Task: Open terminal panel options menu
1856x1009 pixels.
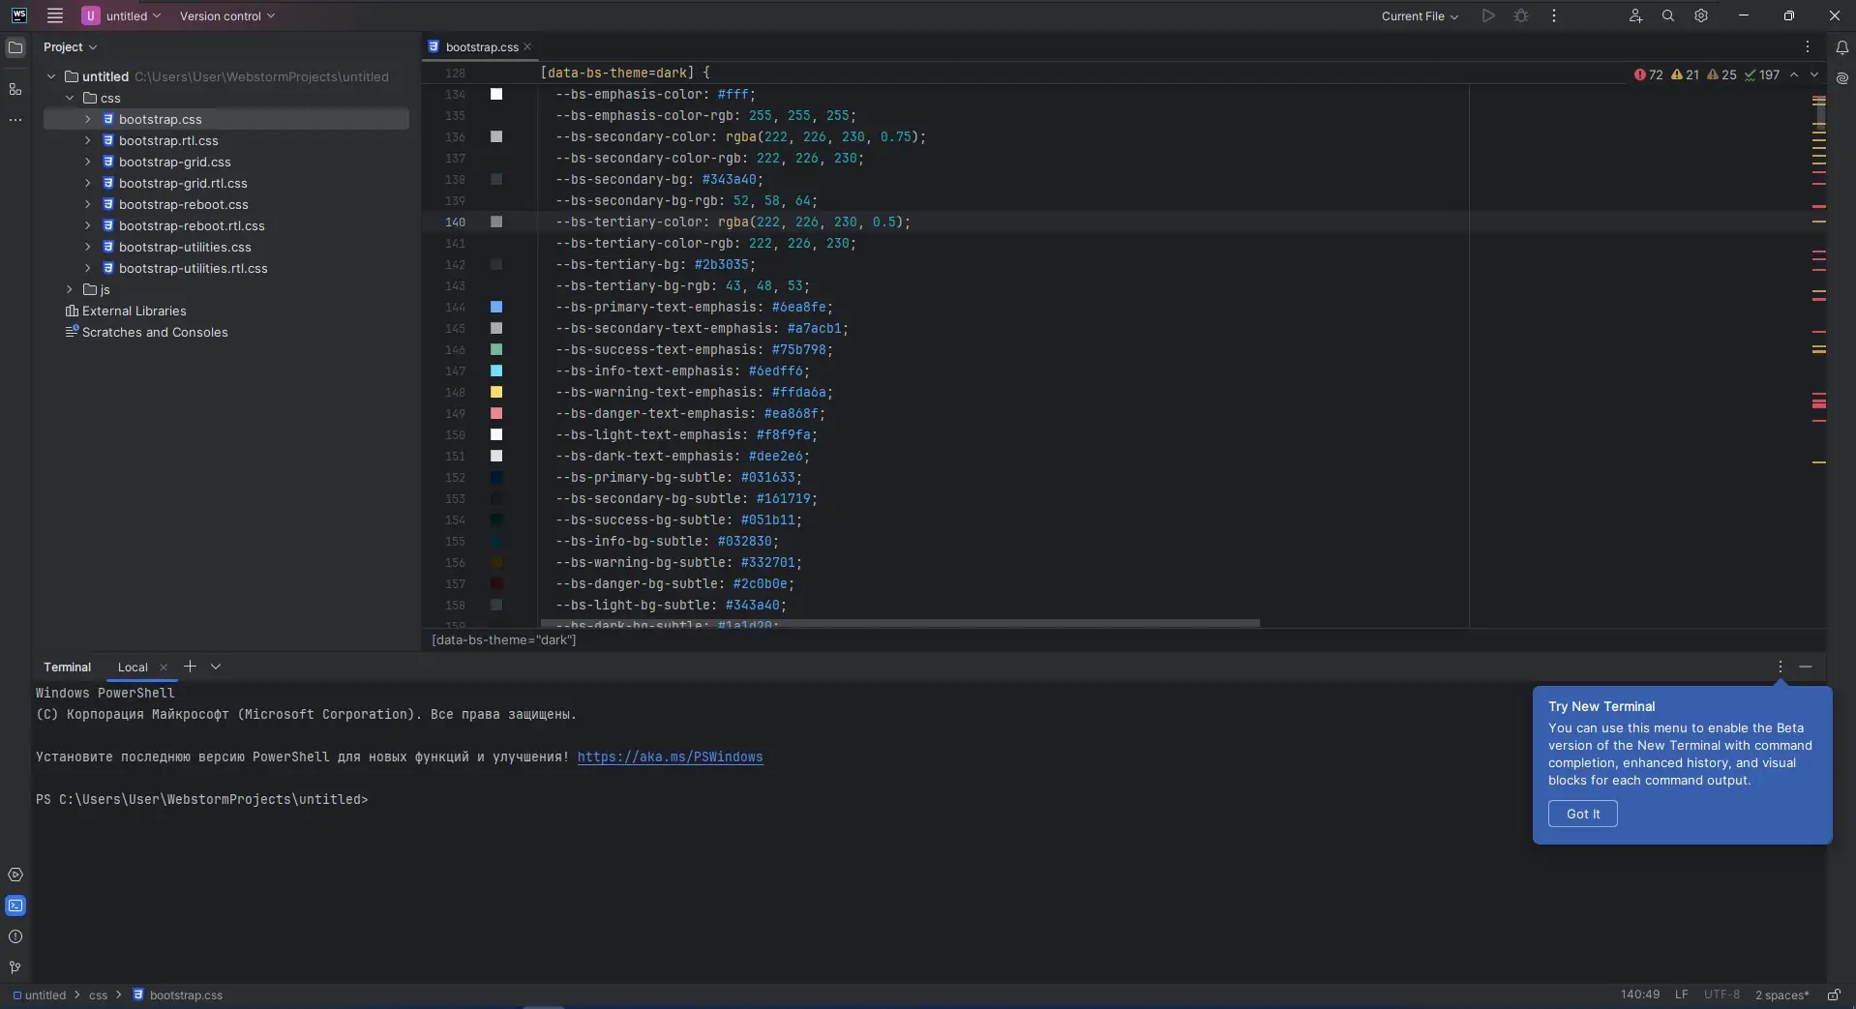Action: pos(1781,667)
